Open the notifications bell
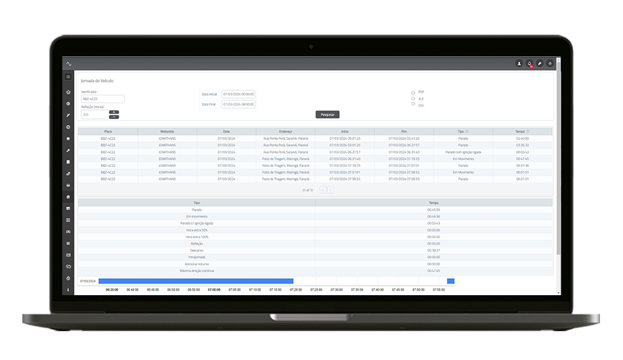Screen dimensions: 623x360 click(529, 63)
